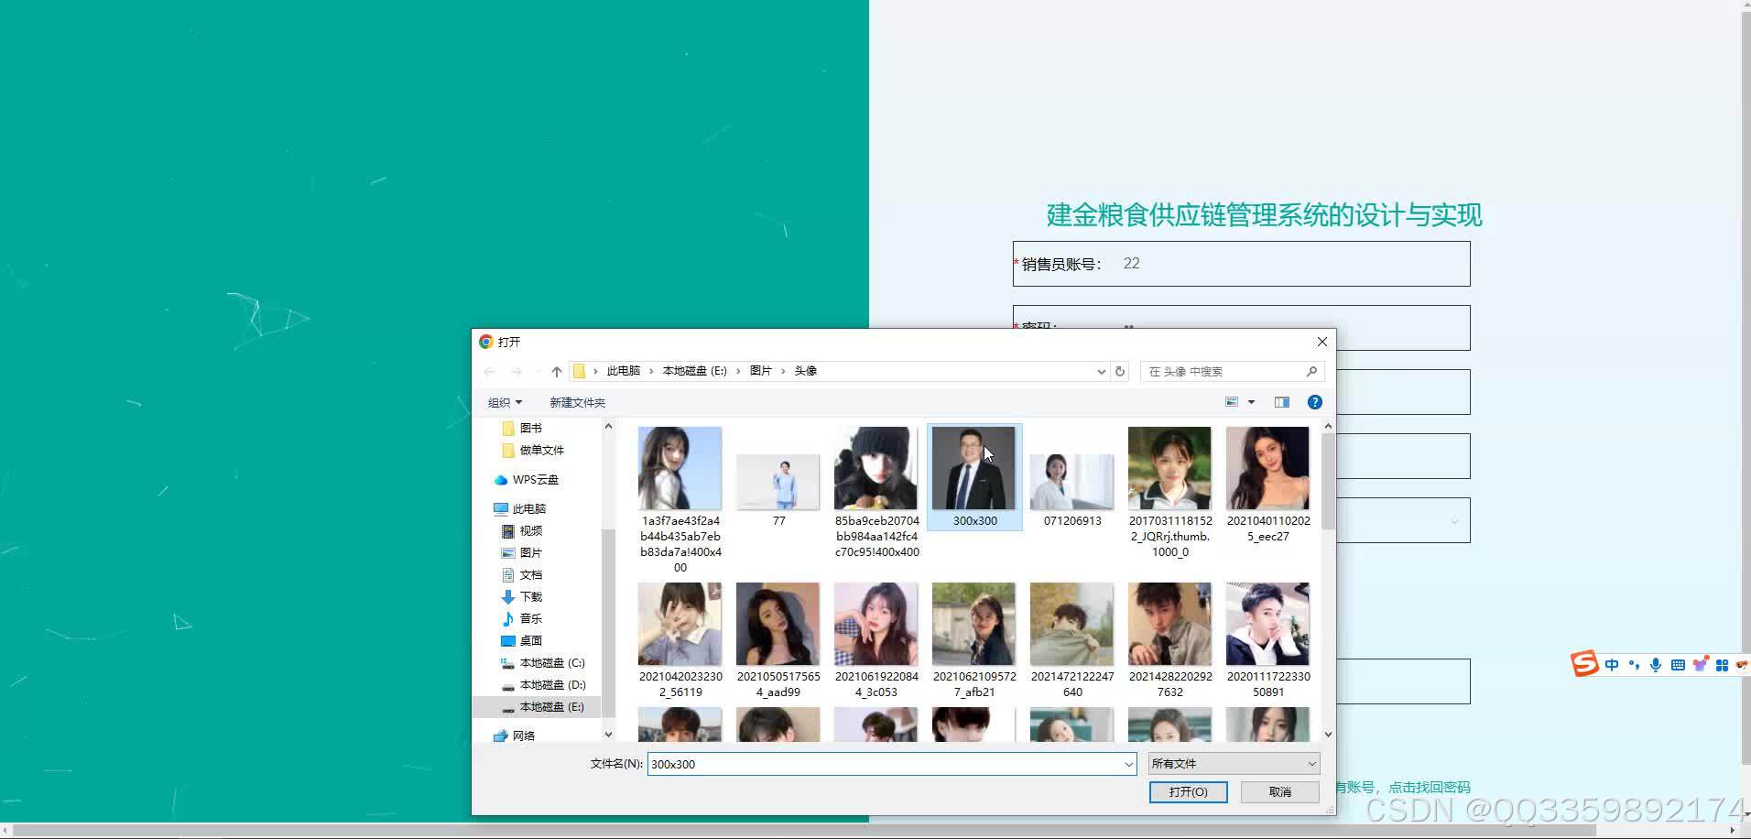
Task: Select the 85ba9ceb20704 image thumbnail
Action: click(x=875, y=468)
